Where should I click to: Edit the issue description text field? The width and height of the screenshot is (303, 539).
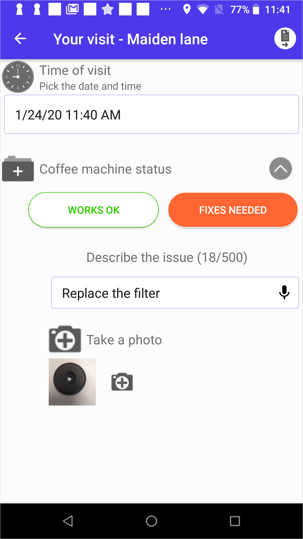pos(165,293)
